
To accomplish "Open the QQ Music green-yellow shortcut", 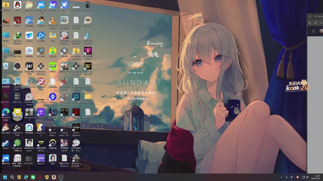I will tap(53, 51).
